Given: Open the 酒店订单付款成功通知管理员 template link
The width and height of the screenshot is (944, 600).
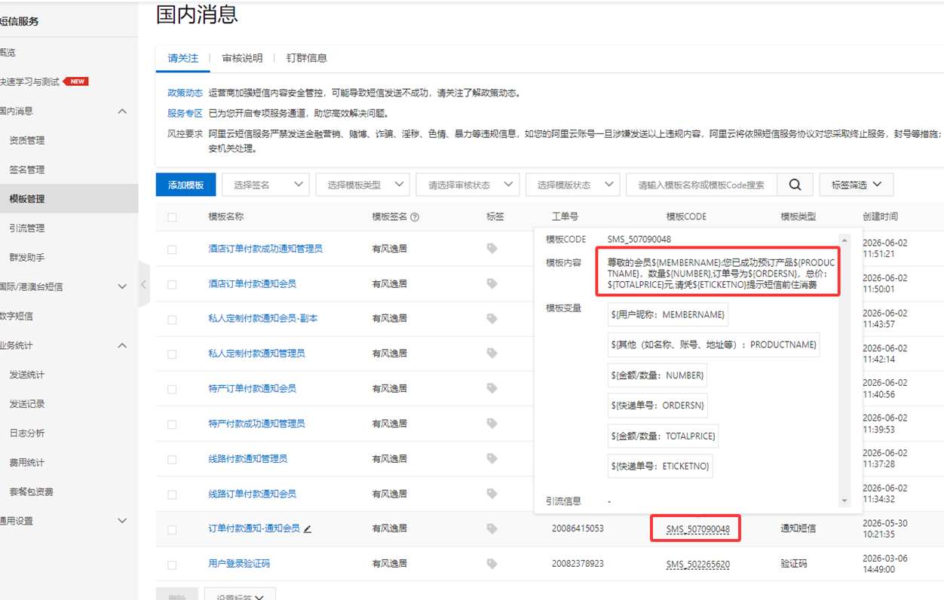Looking at the screenshot, I should (x=265, y=248).
